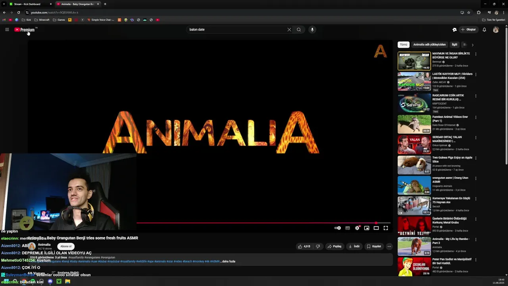The width and height of the screenshot is (508, 286).
Task: Open options for MAYMUN VE İNSAN video
Action: pos(476,54)
